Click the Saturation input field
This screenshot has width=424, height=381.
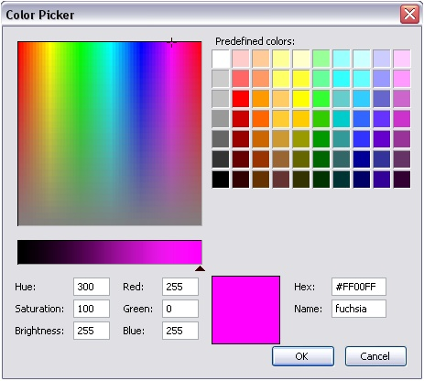pyautogui.click(x=92, y=309)
